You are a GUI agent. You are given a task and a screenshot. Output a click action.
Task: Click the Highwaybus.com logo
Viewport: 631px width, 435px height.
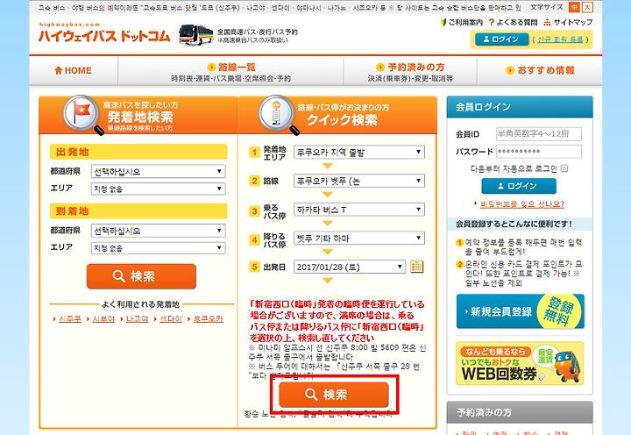click(x=104, y=33)
